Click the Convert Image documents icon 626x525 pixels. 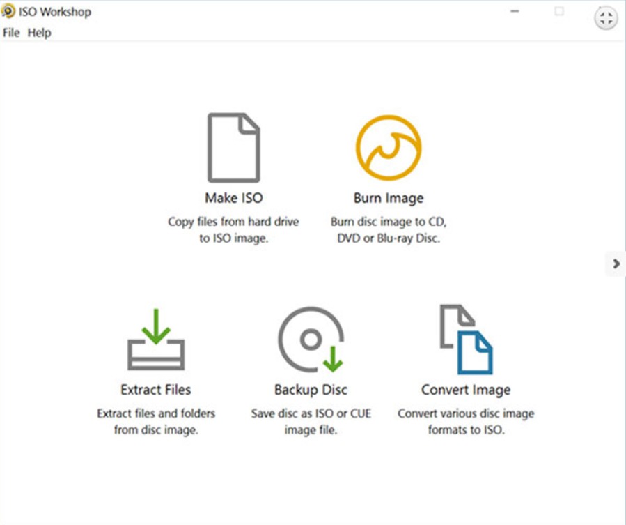click(x=466, y=340)
